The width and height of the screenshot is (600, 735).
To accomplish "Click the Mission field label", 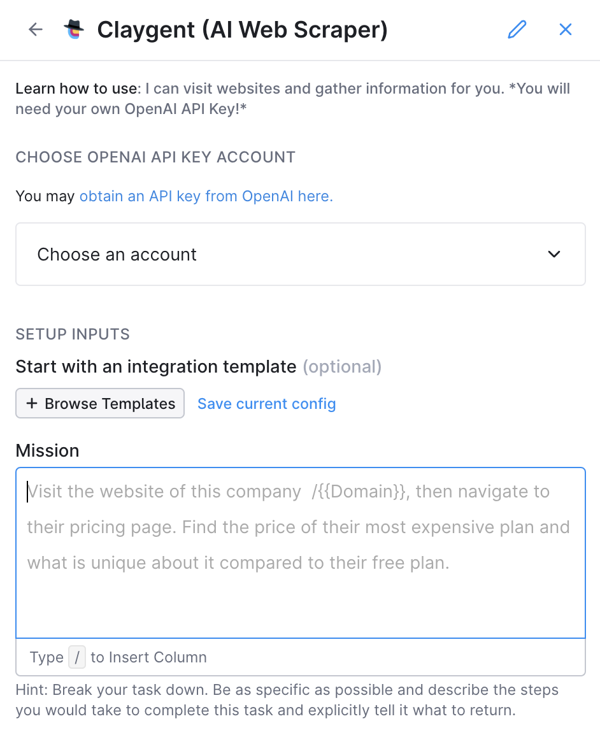I will [x=47, y=451].
